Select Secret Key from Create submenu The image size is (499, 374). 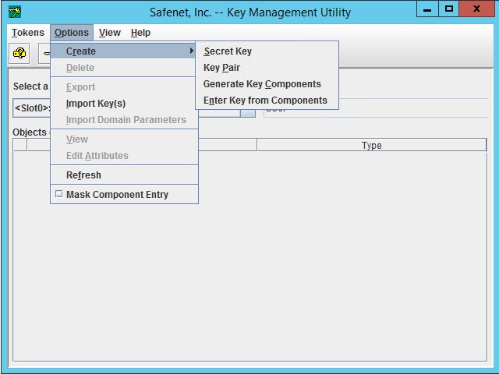coord(228,51)
